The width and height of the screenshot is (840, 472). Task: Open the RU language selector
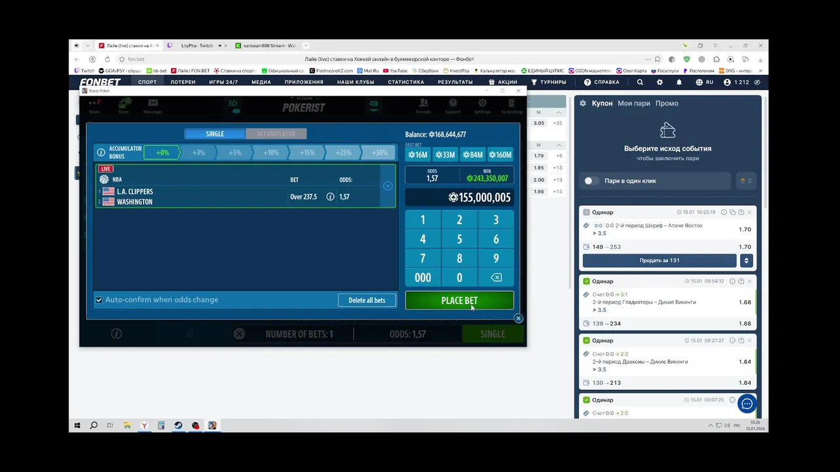(705, 83)
